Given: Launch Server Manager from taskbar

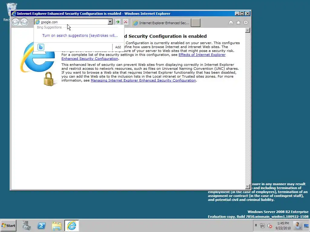Looking at the screenshot, I should (x=27, y=225).
